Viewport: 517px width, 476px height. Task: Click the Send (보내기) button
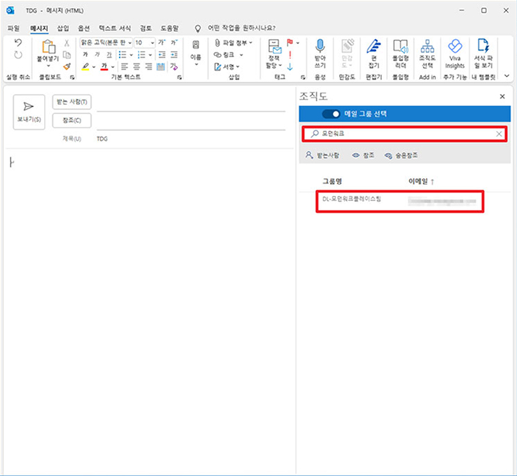point(29,112)
